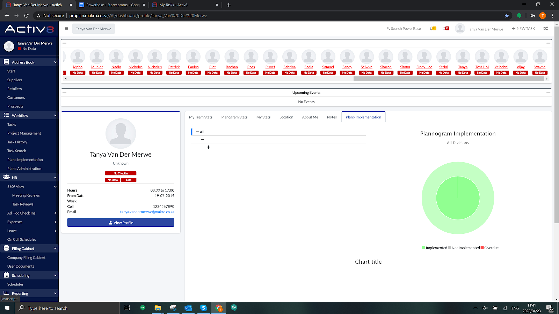Viewport: 559px width, 314px height.
Task: Click the View Profile button
Action: point(121,223)
